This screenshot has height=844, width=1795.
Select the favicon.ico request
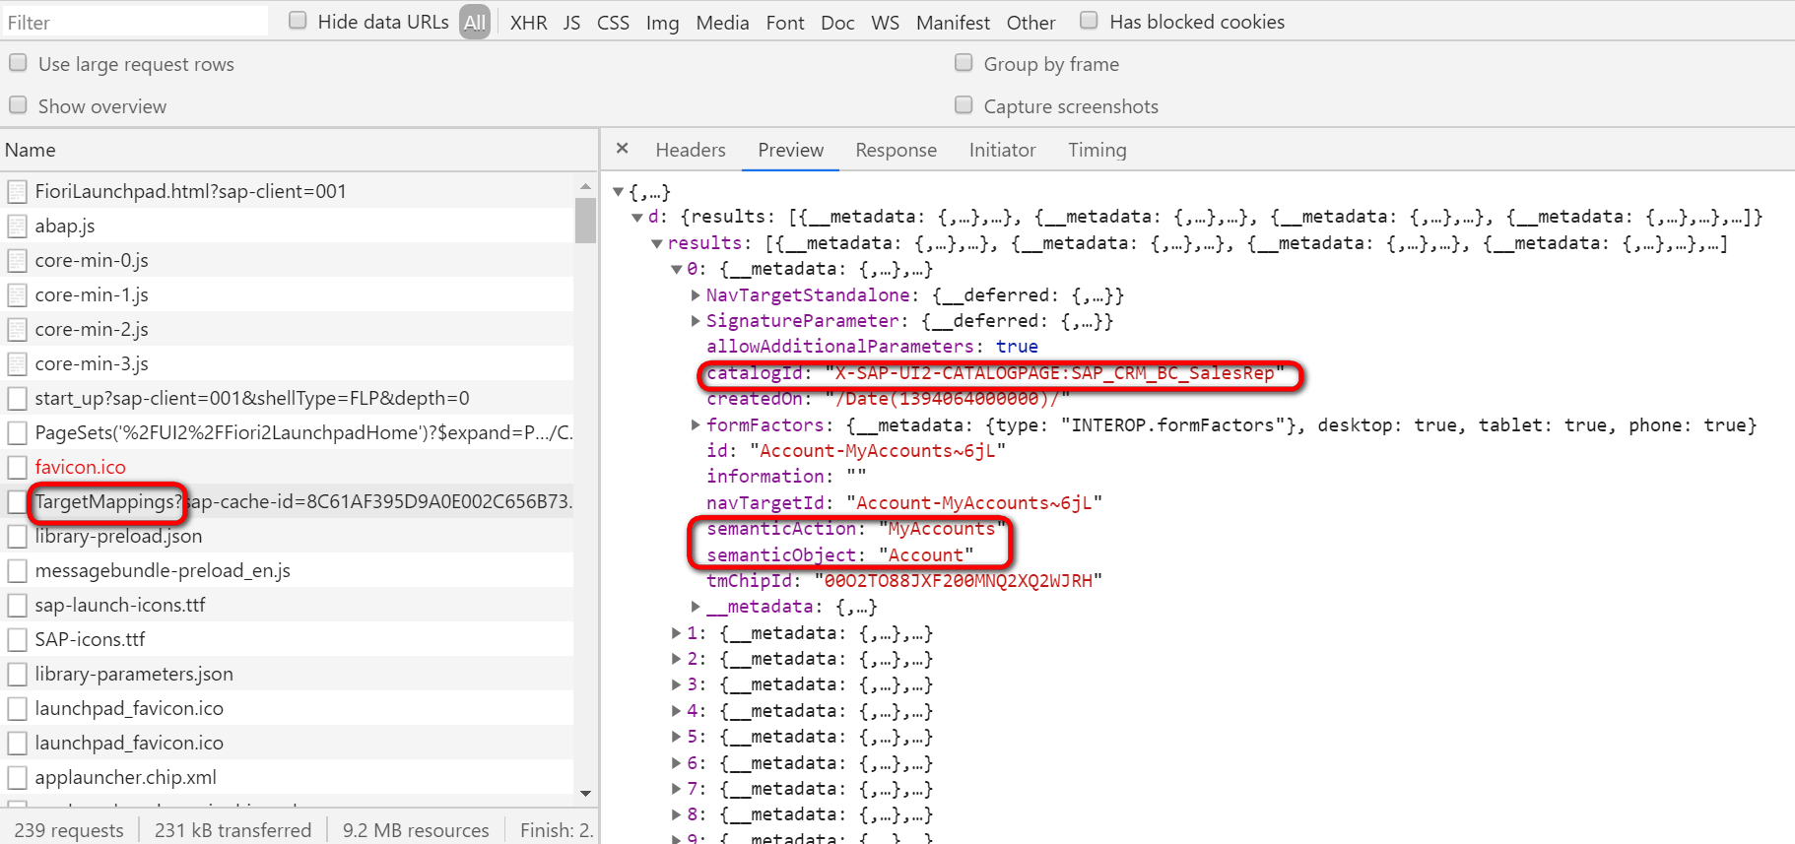tap(287, 467)
